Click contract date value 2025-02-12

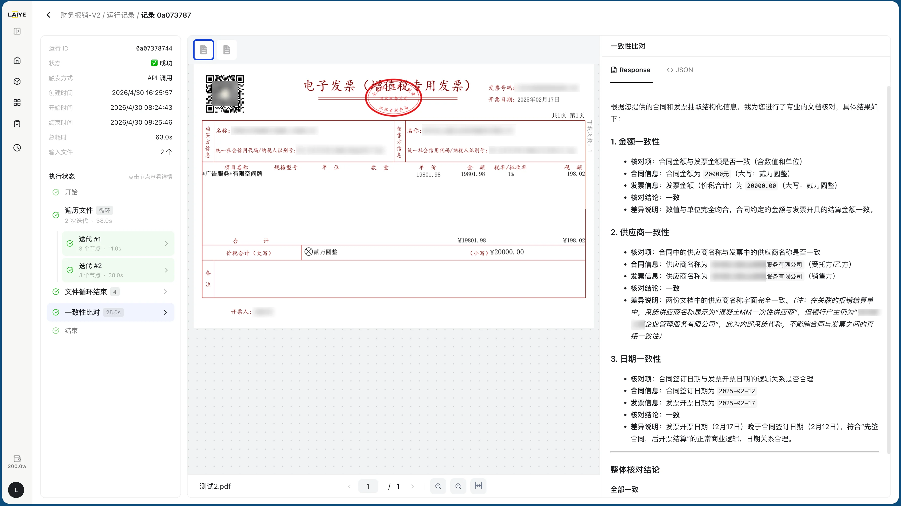point(737,391)
